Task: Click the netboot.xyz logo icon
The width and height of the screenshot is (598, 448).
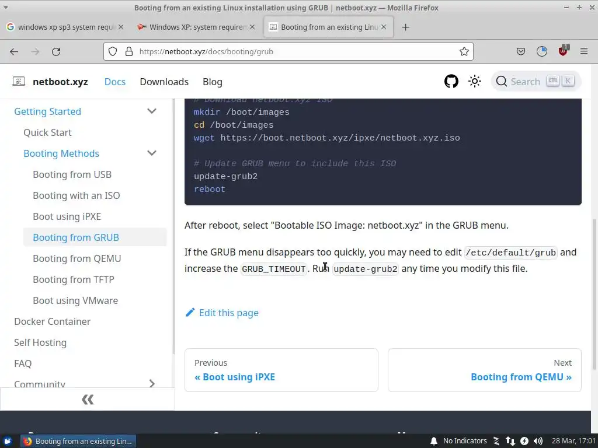Action: click(x=19, y=81)
